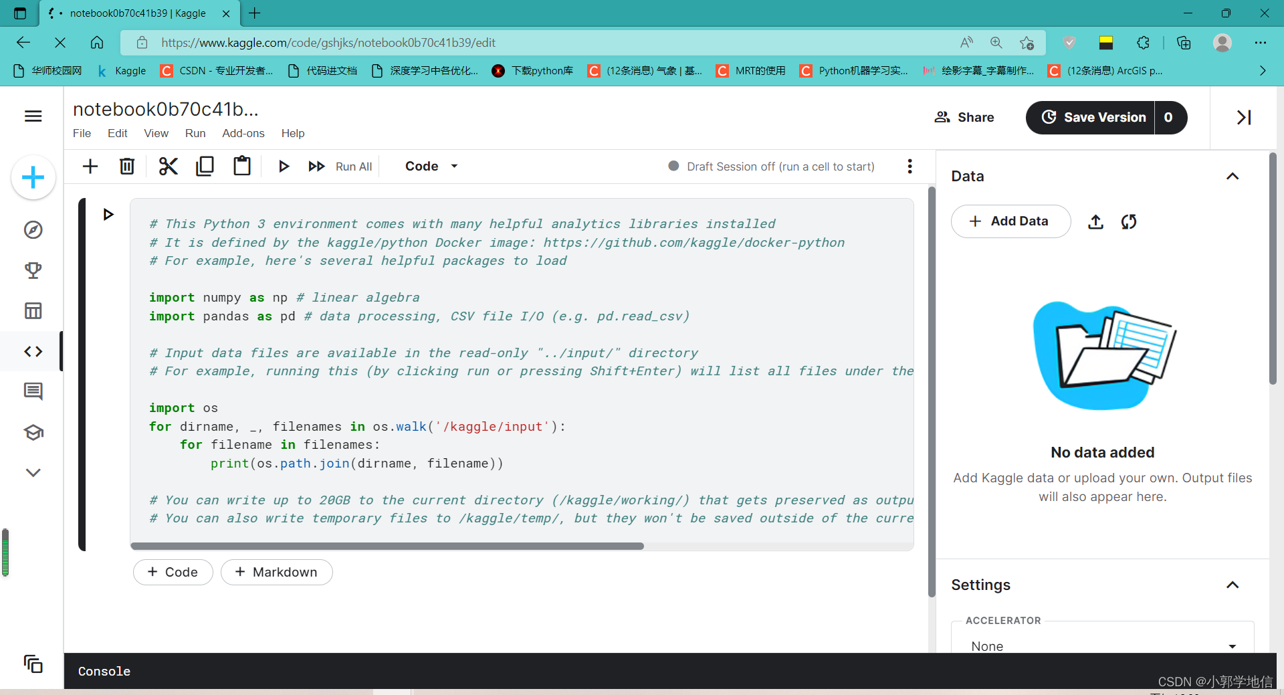Screen dimensions: 1284x695
Task: Open the Help menu
Action: 293,133
